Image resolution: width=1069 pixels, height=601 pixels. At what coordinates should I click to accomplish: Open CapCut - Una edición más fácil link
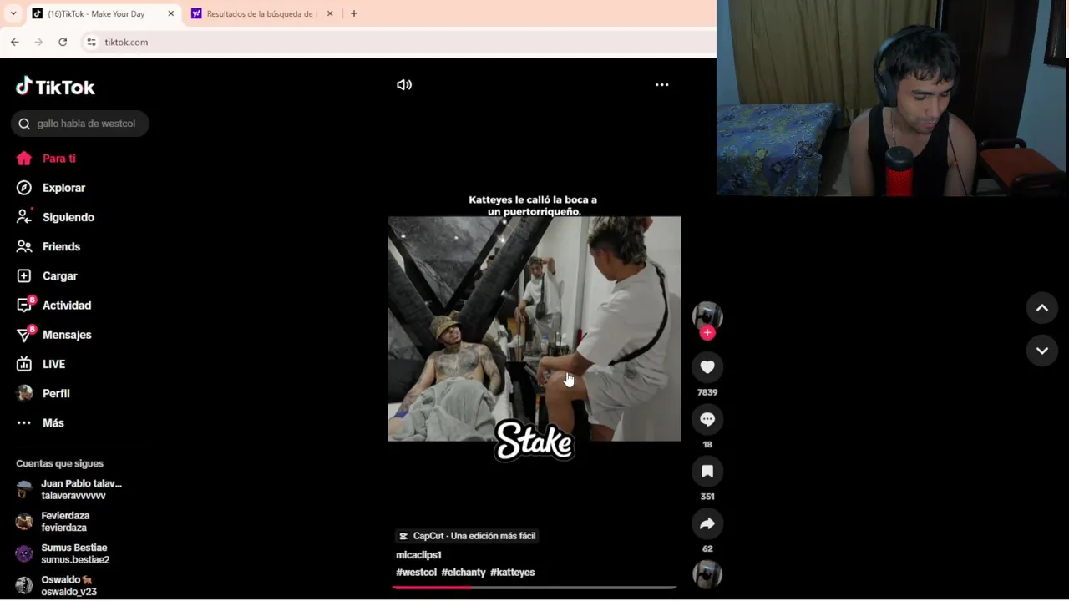click(x=467, y=536)
